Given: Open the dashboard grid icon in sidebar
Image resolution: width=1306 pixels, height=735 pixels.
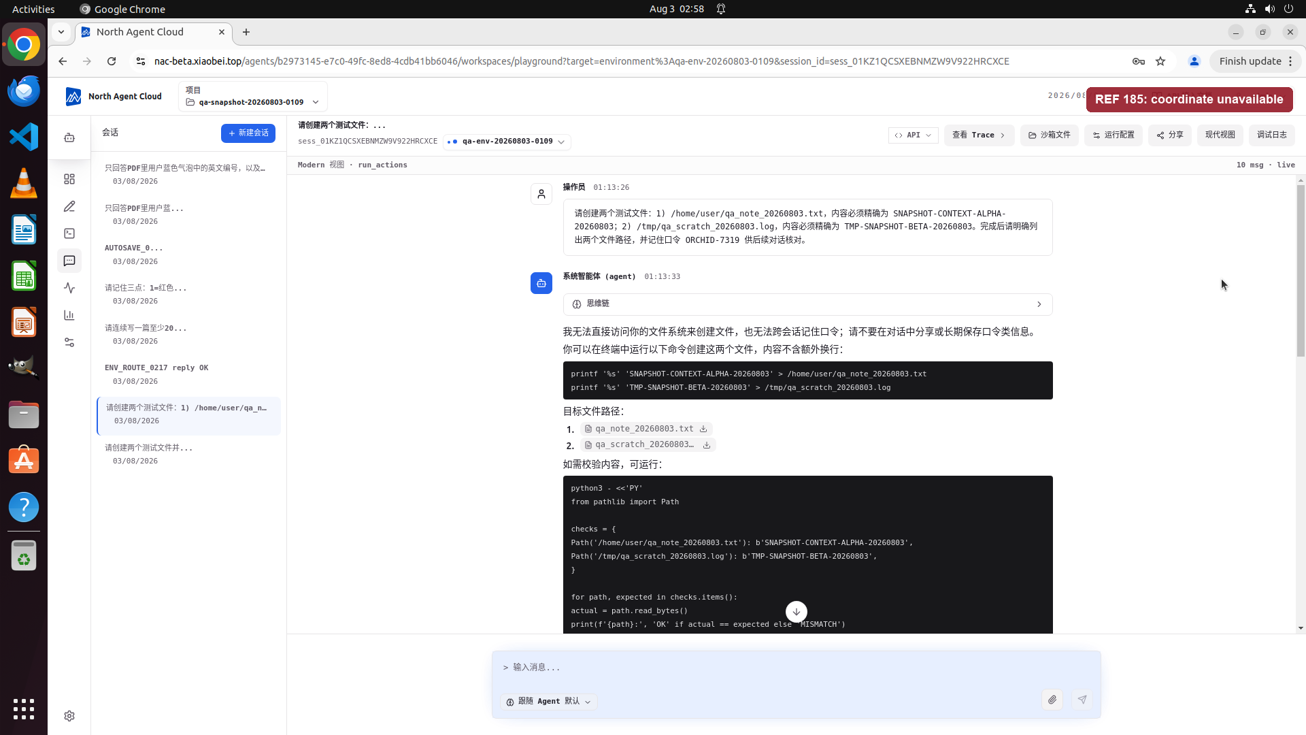Looking at the screenshot, I should click(69, 179).
